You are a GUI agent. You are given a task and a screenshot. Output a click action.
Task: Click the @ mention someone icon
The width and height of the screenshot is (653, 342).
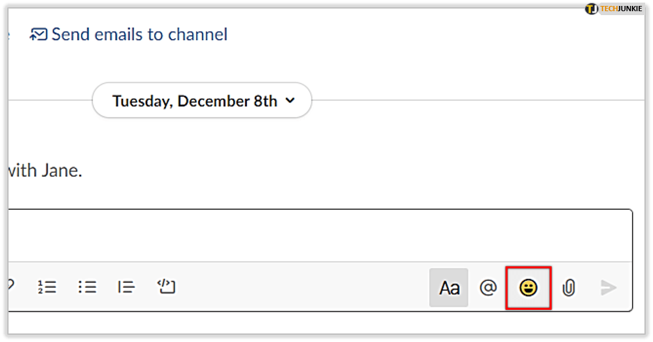(x=488, y=287)
